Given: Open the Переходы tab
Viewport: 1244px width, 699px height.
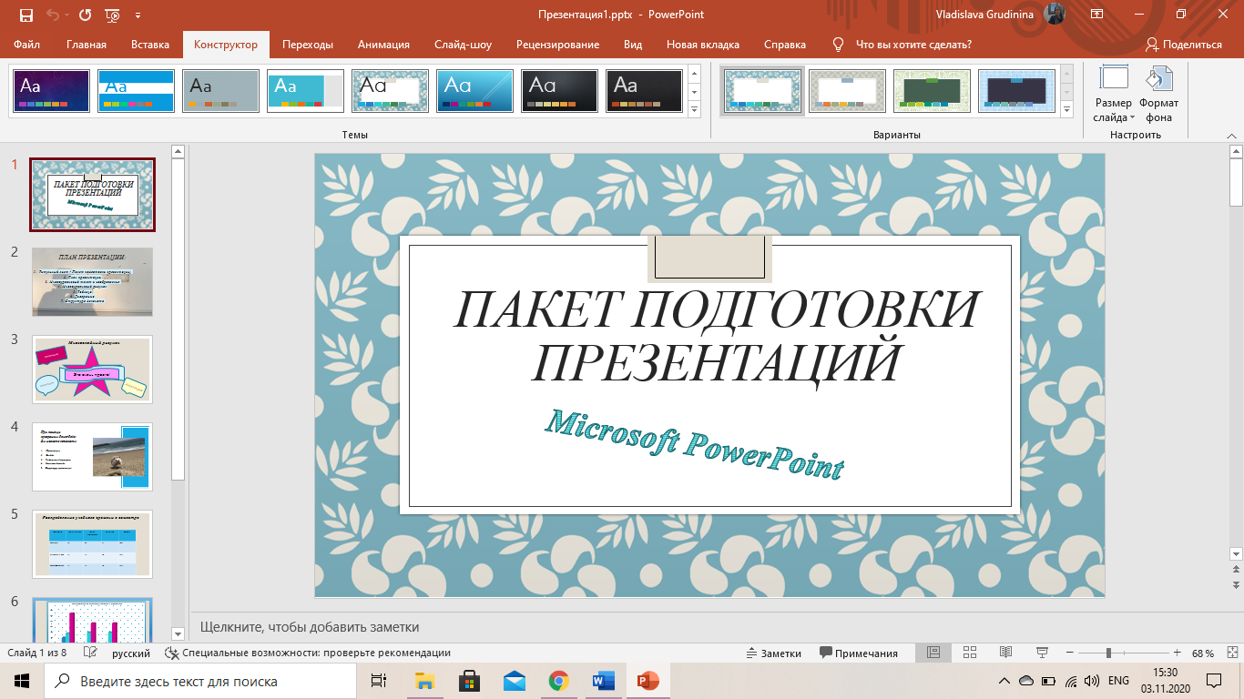Looking at the screenshot, I should coord(308,45).
